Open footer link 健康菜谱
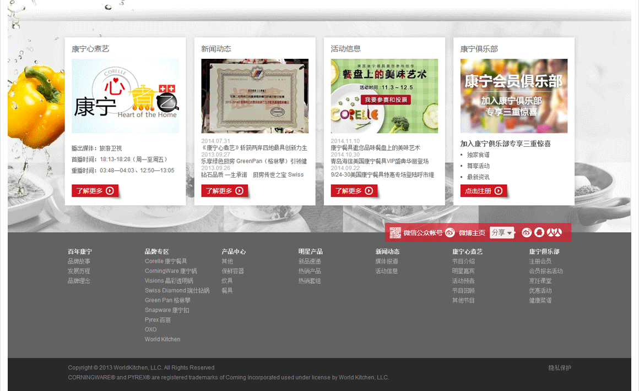This screenshot has height=391, width=639. click(540, 300)
